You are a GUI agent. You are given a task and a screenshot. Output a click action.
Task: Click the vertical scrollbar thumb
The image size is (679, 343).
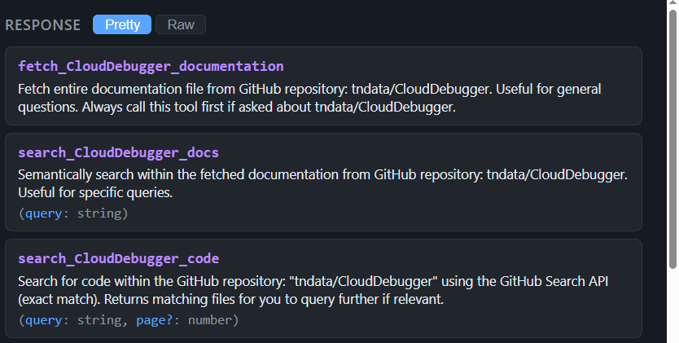pos(672,139)
